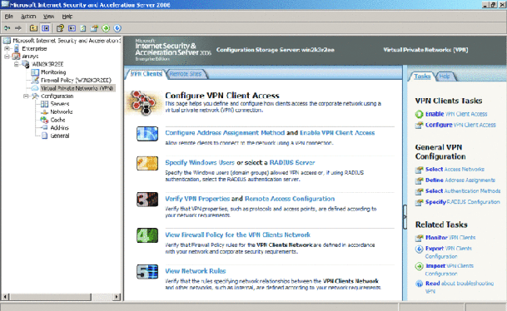Viewport: 507px width, 311px height.
Task: Open Enable VPN Client Access link in step one
Action: click(x=337, y=133)
